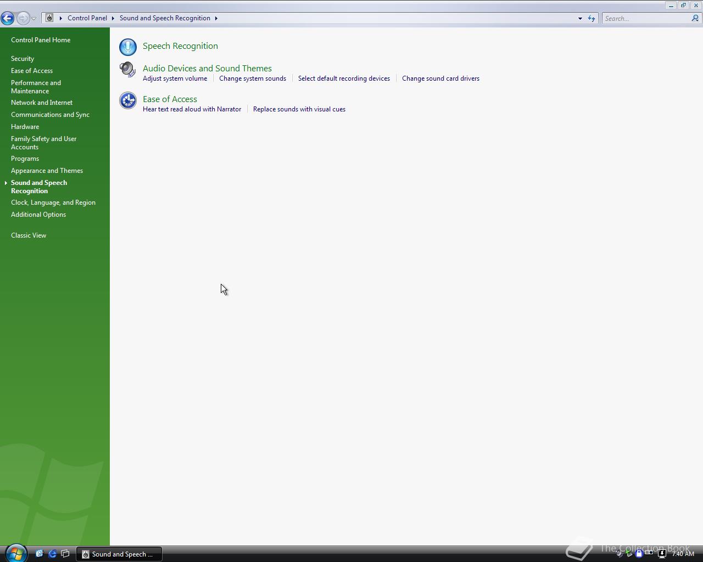Select Sound and Speech Recognition breadcrumb

(165, 18)
